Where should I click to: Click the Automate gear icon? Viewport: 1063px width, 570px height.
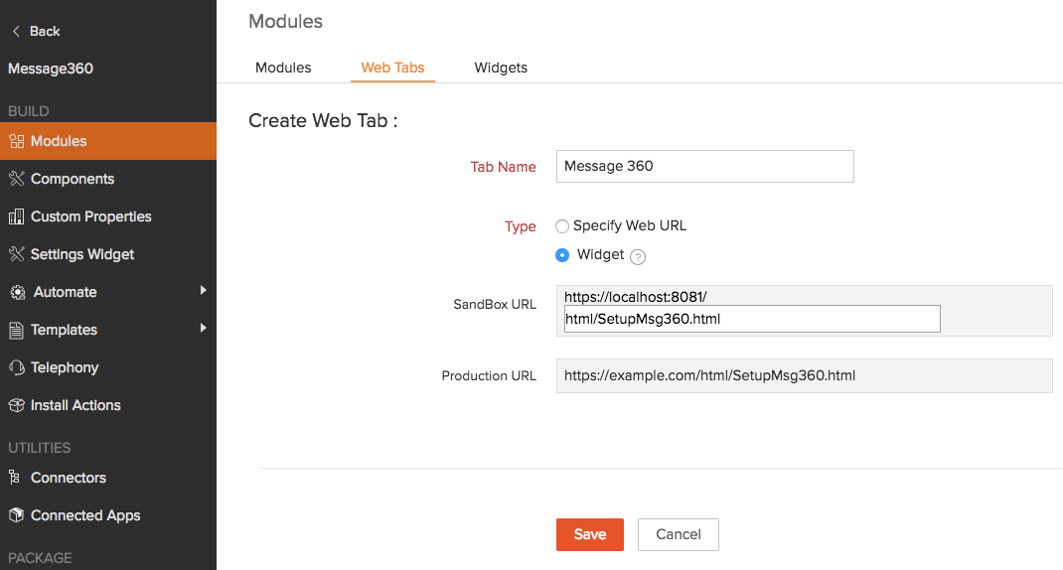[x=17, y=292]
